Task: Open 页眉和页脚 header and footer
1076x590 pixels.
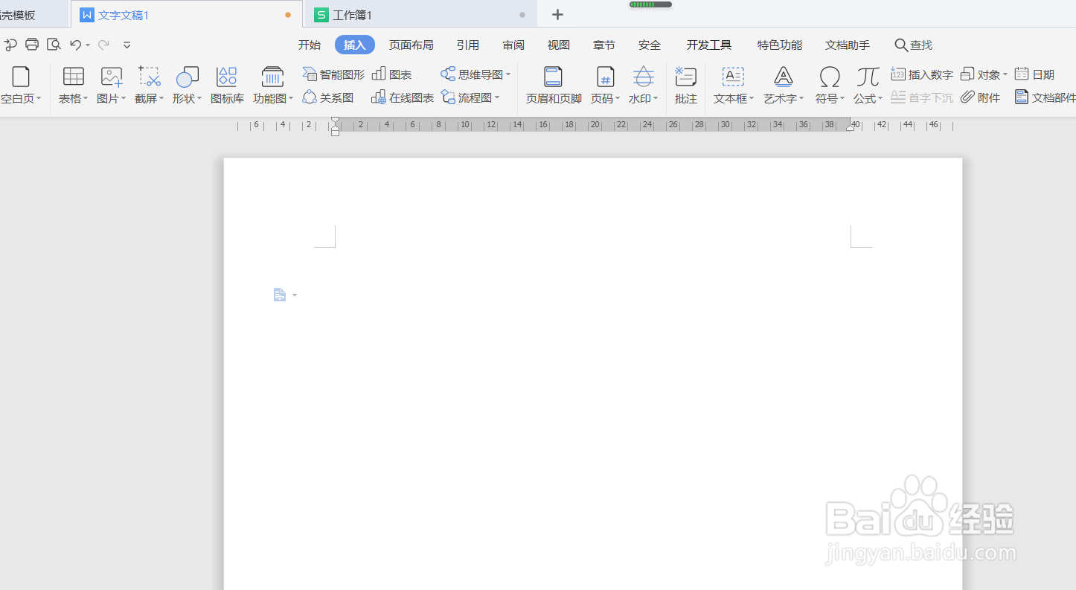Action: (554, 85)
